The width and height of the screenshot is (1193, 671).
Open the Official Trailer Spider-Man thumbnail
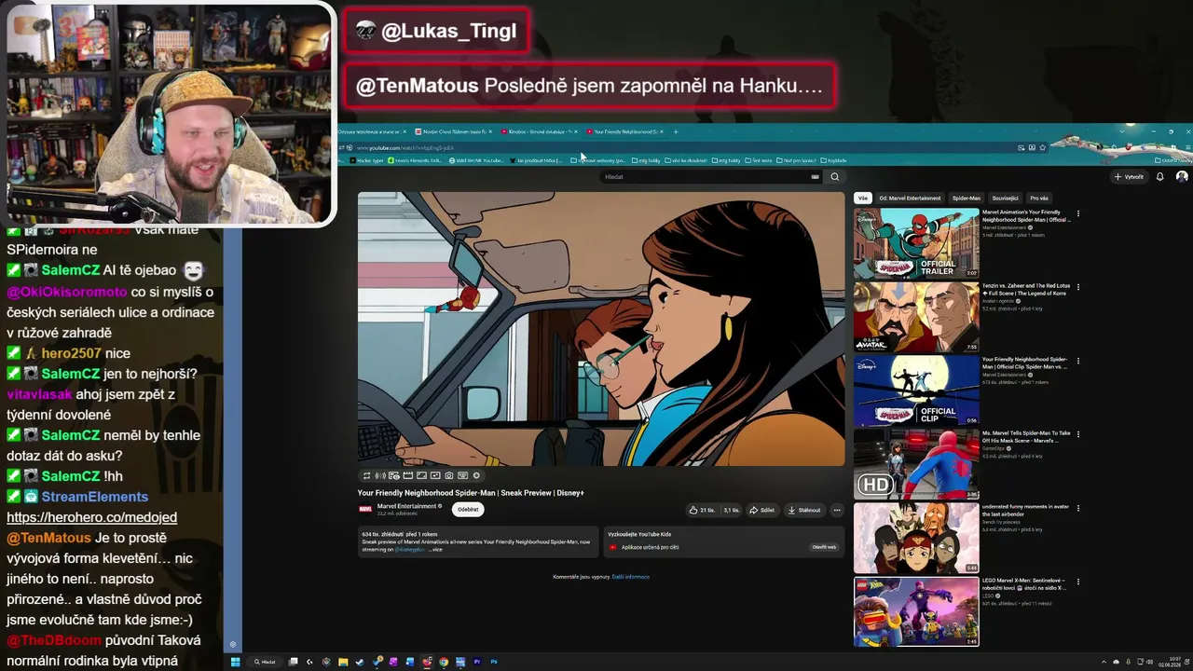pos(916,243)
